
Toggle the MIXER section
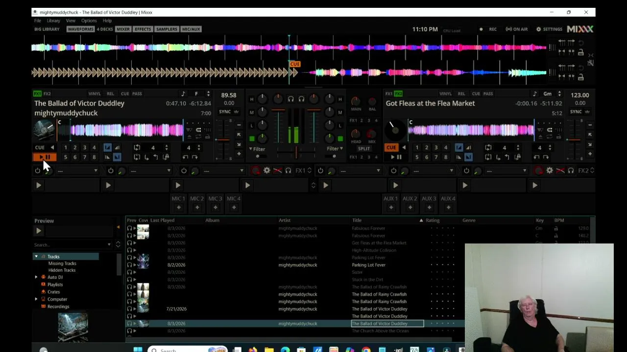123,29
